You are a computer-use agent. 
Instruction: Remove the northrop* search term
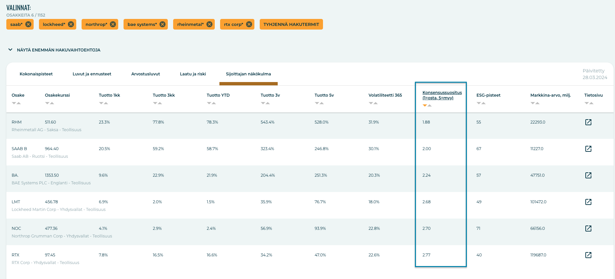[x=113, y=24]
